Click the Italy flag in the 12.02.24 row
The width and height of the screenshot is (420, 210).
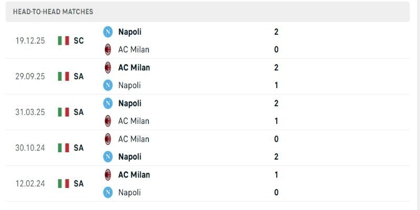tap(64, 183)
